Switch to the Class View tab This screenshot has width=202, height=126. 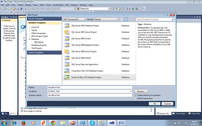click(x=194, y=114)
